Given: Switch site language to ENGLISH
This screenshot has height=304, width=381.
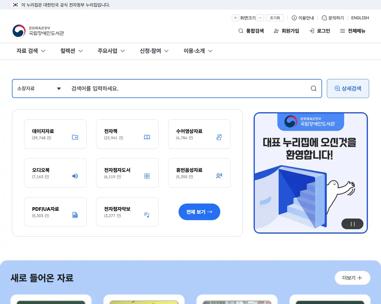Looking at the screenshot, I should 360,18.
